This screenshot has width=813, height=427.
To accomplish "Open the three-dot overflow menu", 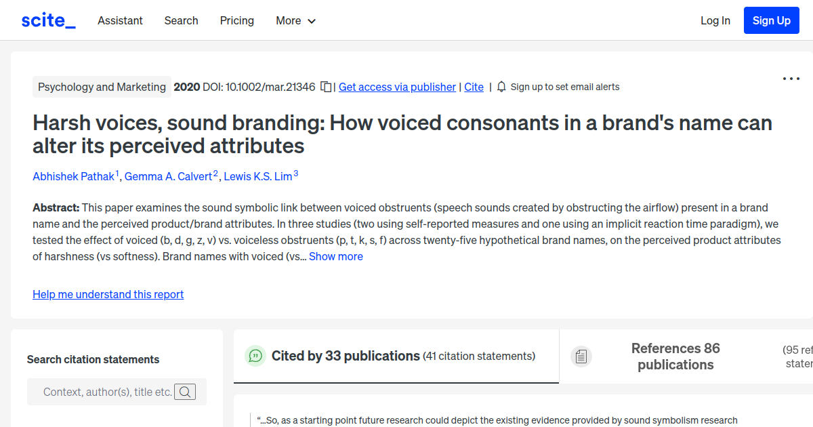I will [791, 79].
